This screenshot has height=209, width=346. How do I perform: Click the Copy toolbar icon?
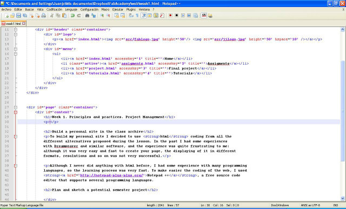(58, 16)
